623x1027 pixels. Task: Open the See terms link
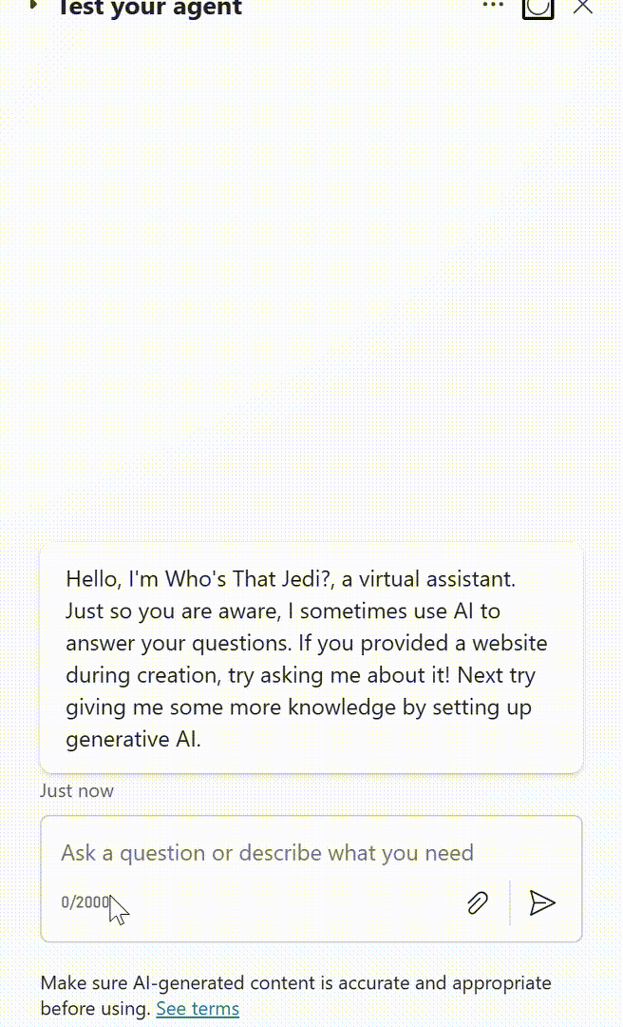pyautogui.click(x=198, y=1009)
